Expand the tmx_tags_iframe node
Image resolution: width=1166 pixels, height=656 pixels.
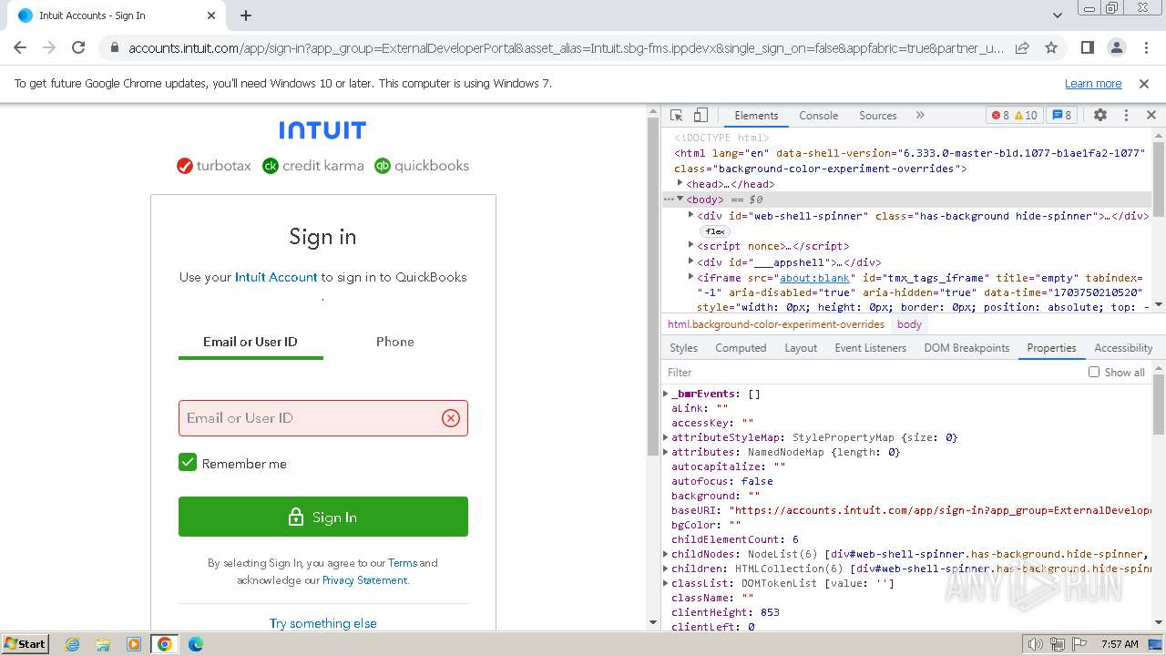point(690,277)
